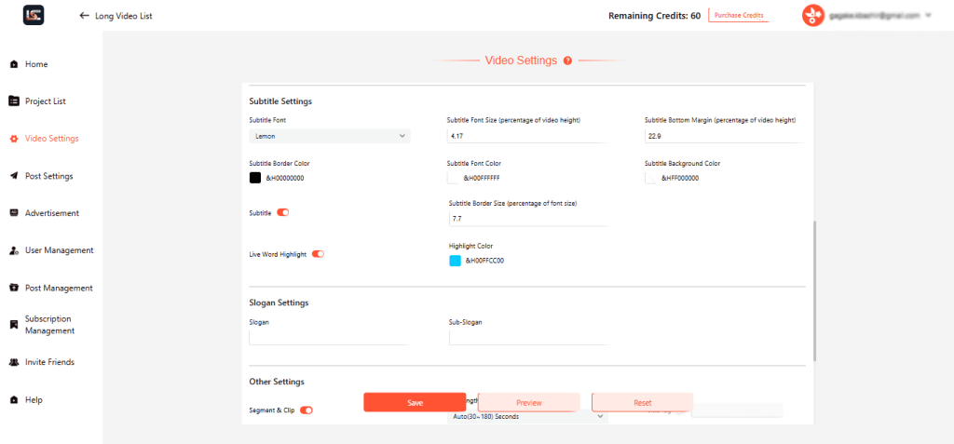Click the User Management sidebar icon

(x=13, y=250)
